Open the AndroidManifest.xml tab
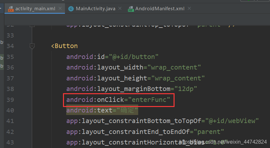Image resolution: width=270 pixels, height=148 pixels. [x=160, y=9]
